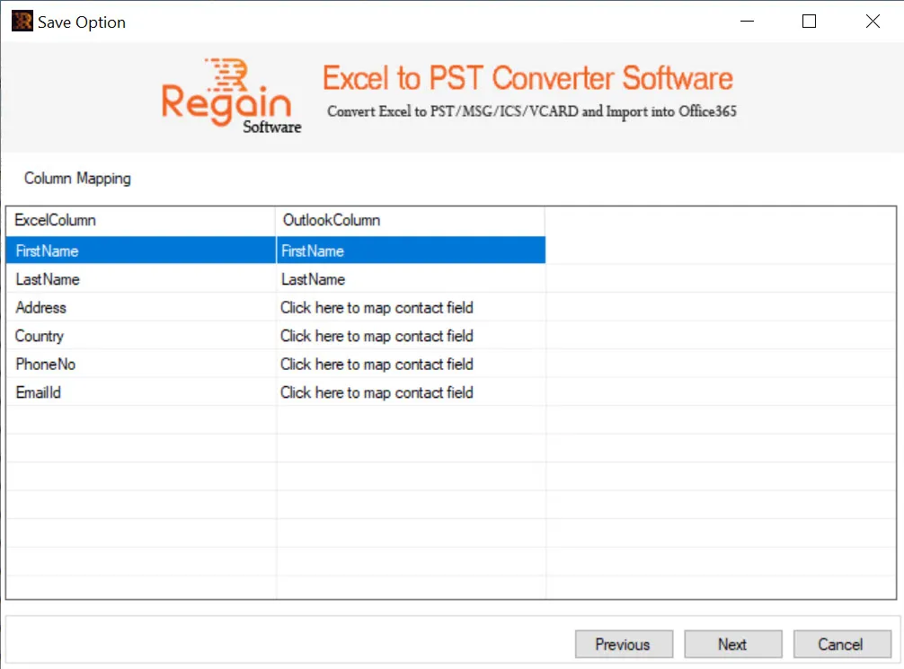Viewport: 904px width, 669px height.
Task: Maximize the Save Option window
Action: pyautogui.click(x=809, y=22)
